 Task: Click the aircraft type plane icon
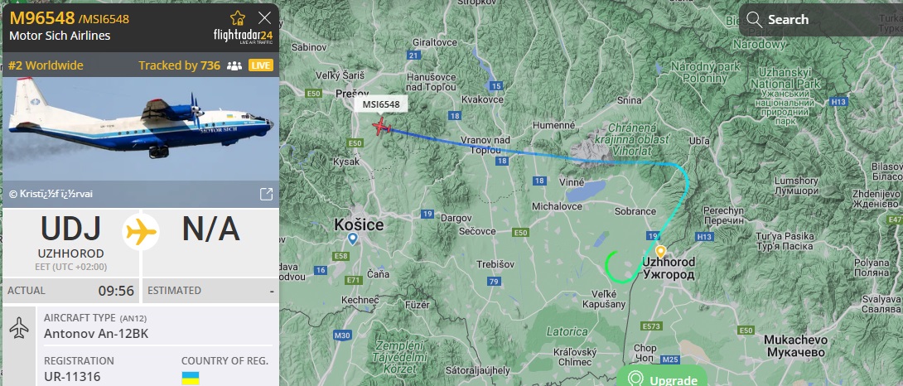19,328
